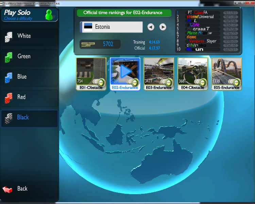Screen dimensions: 255x204
Task: Select the E03-Endurance track
Action: [x=159, y=71]
